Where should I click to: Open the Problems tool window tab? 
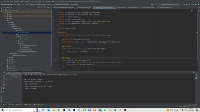(x=20, y=105)
